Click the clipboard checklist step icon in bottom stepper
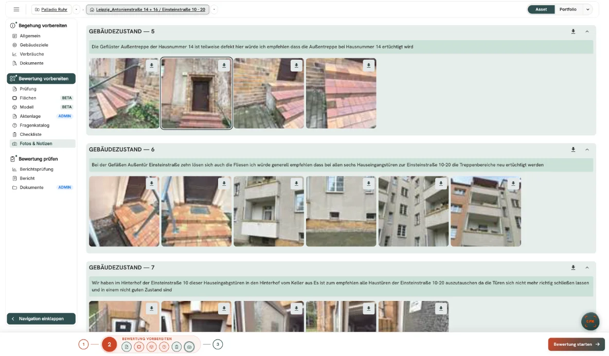 (x=176, y=347)
